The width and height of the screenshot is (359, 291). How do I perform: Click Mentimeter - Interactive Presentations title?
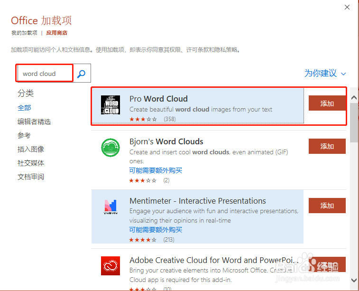198,201
